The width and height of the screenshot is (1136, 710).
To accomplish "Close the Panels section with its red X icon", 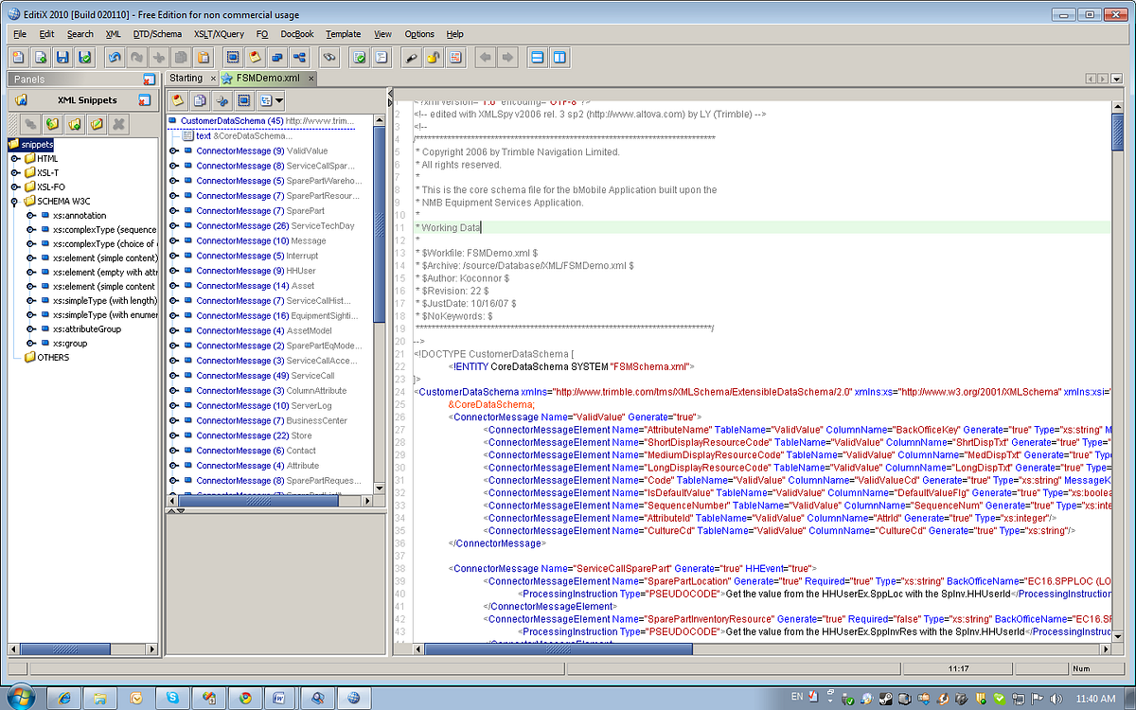I will point(150,80).
